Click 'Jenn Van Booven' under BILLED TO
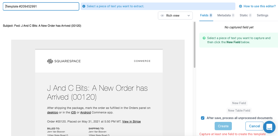Viewport: 278px width, 136px height. point(56,132)
